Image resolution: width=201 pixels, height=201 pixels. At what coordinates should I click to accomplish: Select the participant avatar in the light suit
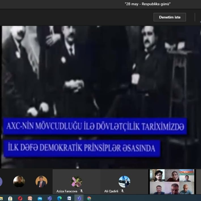[x=41, y=182]
